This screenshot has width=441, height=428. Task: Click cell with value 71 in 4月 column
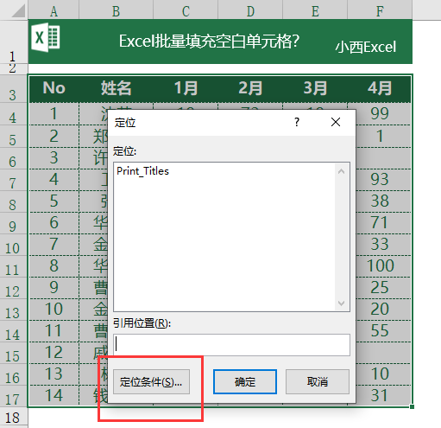(x=383, y=223)
